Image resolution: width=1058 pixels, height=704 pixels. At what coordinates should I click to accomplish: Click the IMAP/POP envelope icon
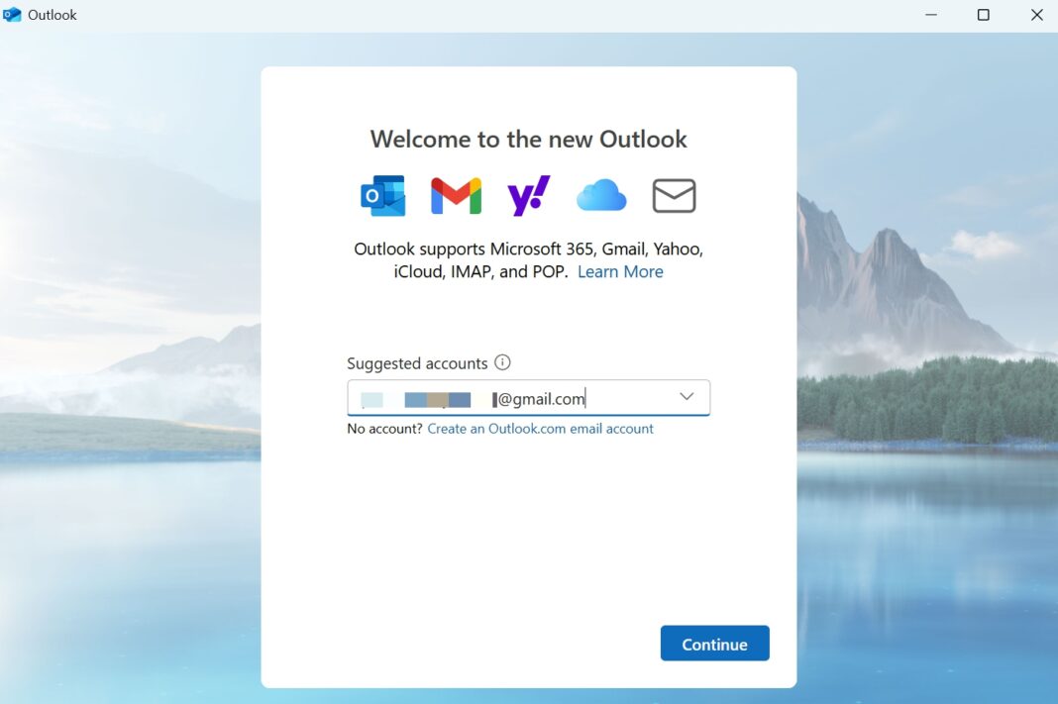point(675,195)
